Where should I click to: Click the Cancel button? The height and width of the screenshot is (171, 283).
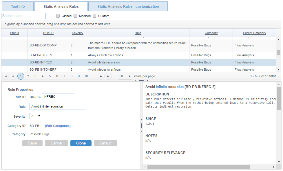(56, 143)
